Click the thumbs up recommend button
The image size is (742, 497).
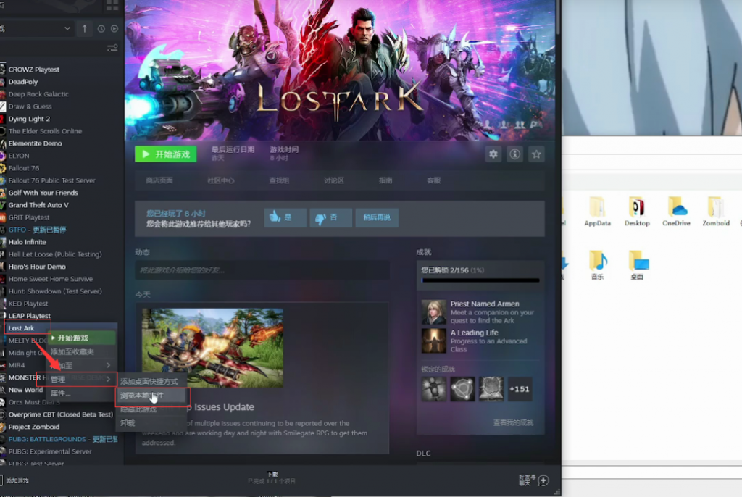pyautogui.click(x=285, y=218)
